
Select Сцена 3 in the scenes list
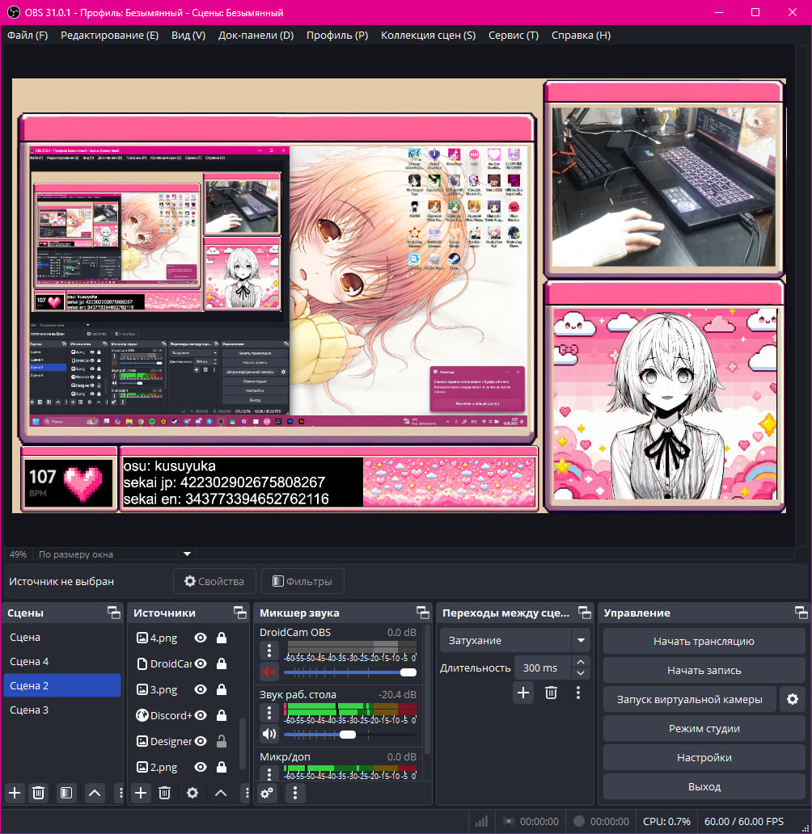[x=62, y=710]
